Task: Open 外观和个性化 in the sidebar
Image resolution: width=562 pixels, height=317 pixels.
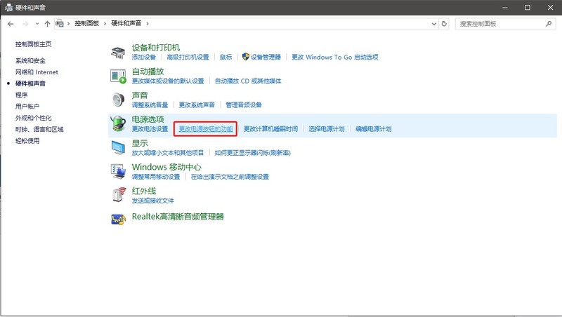Action: pos(33,118)
